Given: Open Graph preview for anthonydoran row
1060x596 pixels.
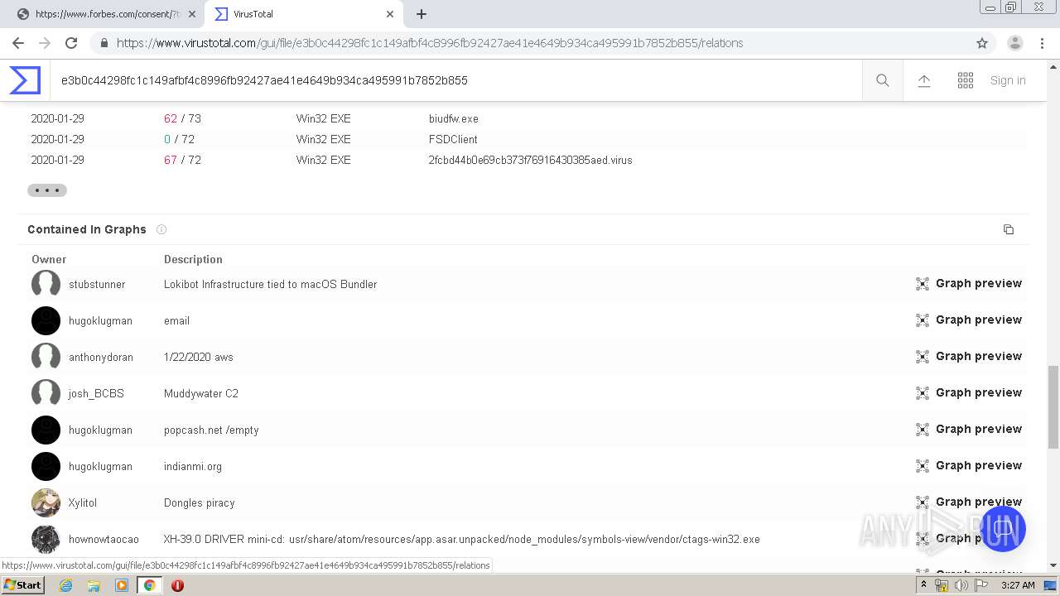Looking at the screenshot, I should pos(969,357).
